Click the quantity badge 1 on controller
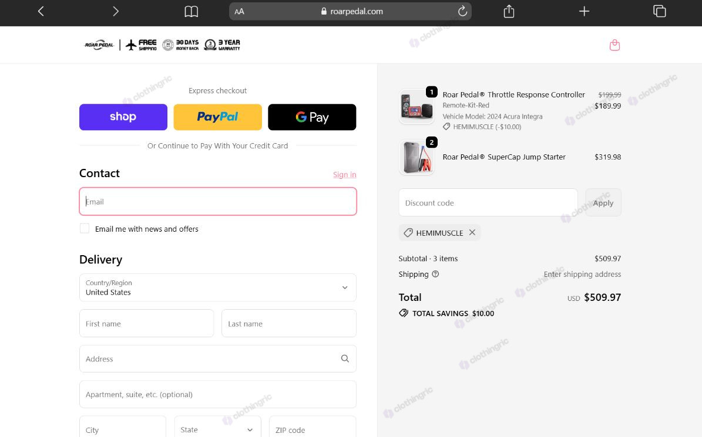This screenshot has height=437, width=702. tap(432, 92)
